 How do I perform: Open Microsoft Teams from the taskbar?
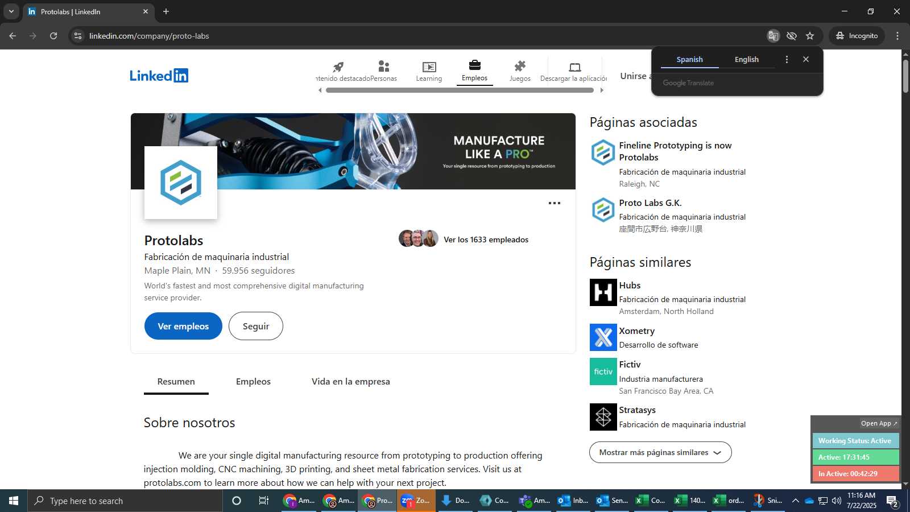point(534,501)
